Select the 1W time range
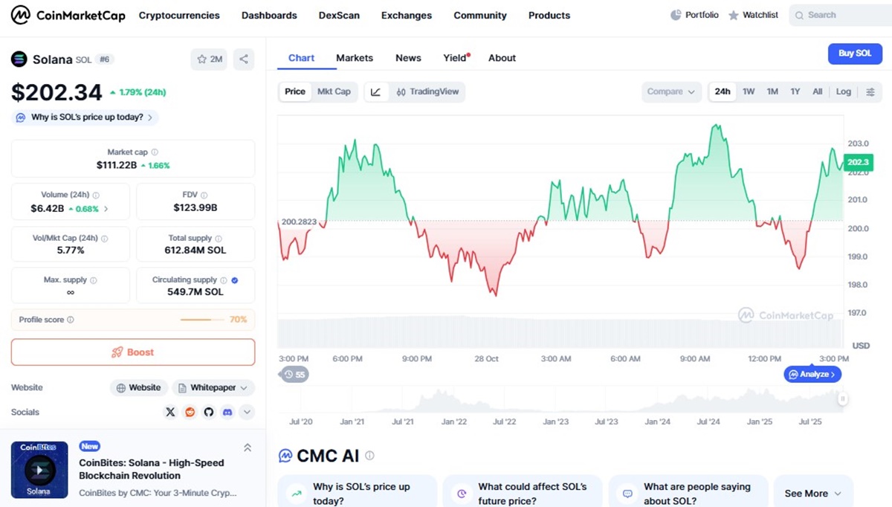The width and height of the screenshot is (892, 507). 749,92
